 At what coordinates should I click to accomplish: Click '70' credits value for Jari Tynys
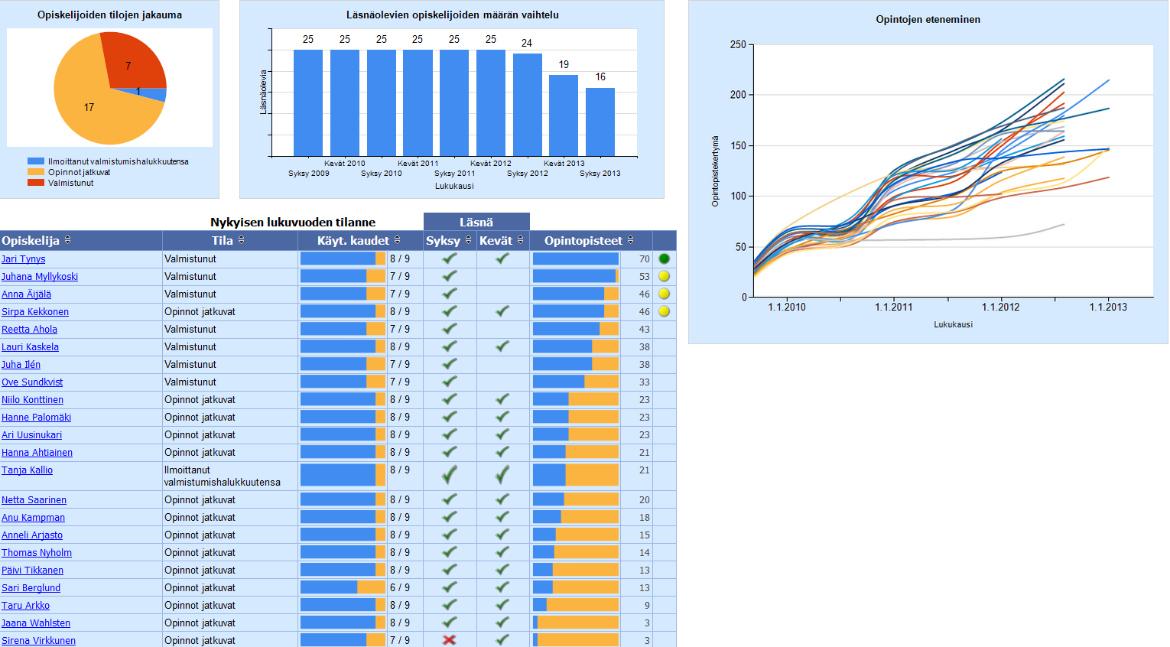(x=644, y=259)
